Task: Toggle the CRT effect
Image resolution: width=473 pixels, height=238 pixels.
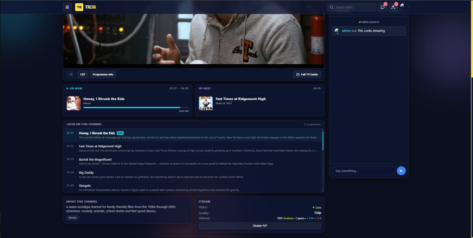Action: [x=83, y=74]
